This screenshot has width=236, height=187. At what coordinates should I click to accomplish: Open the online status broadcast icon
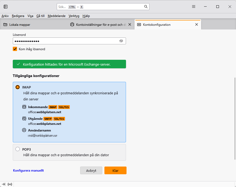click(10, 184)
